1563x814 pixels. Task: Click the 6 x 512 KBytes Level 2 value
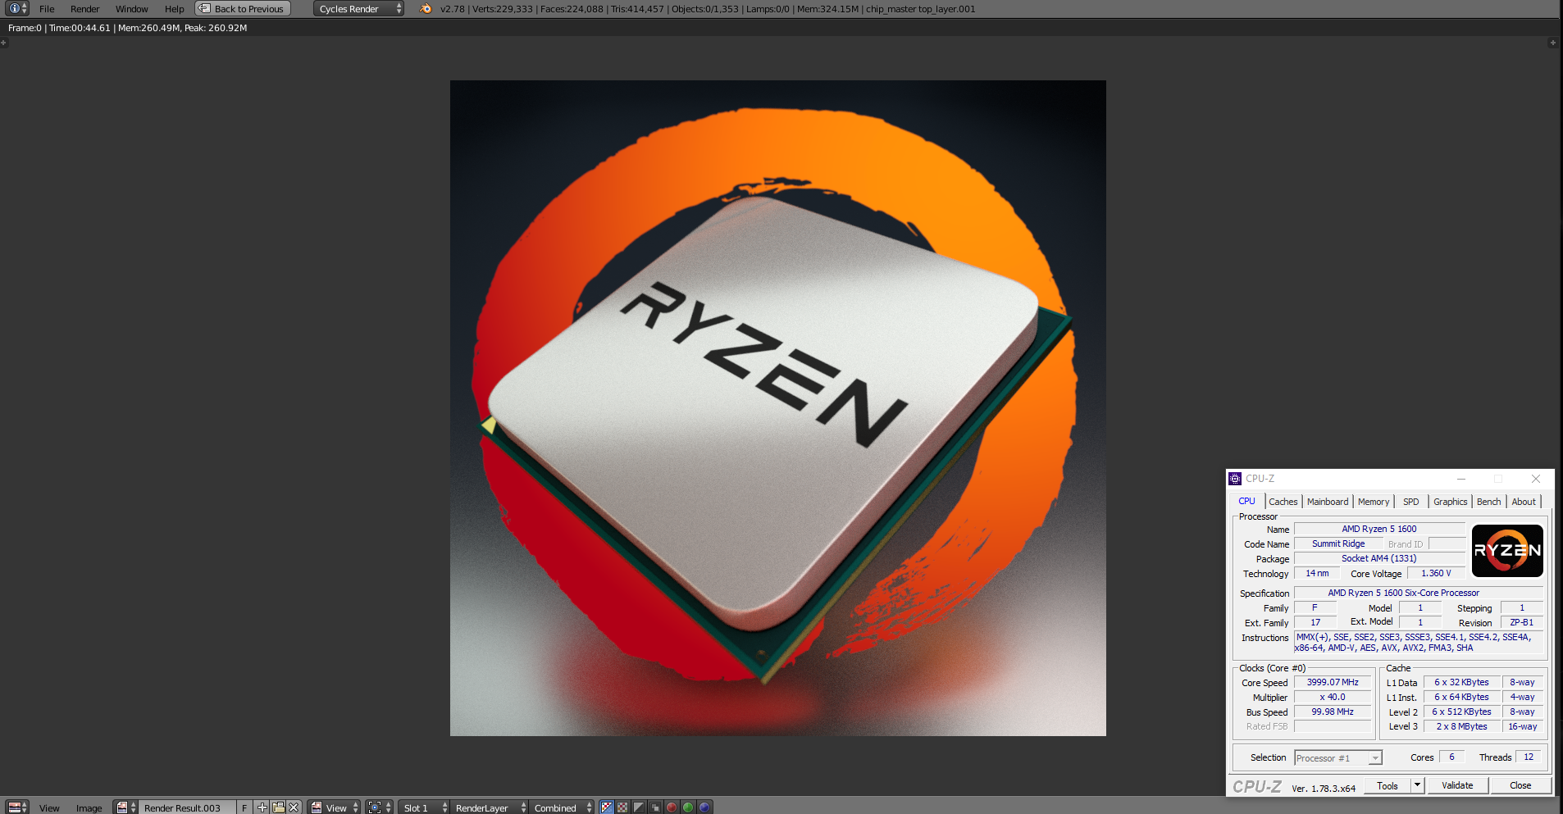coord(1461,712)
